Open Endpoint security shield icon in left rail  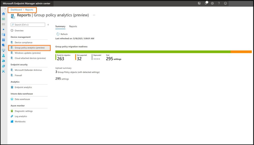3,45
